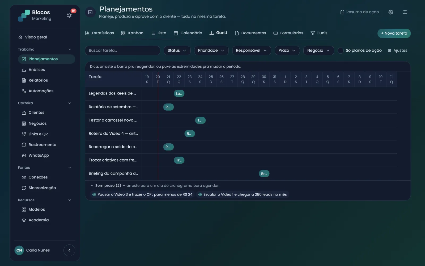Open Automações in sidebar
Screen dimensions: 425x266
(x=46, y=91)
